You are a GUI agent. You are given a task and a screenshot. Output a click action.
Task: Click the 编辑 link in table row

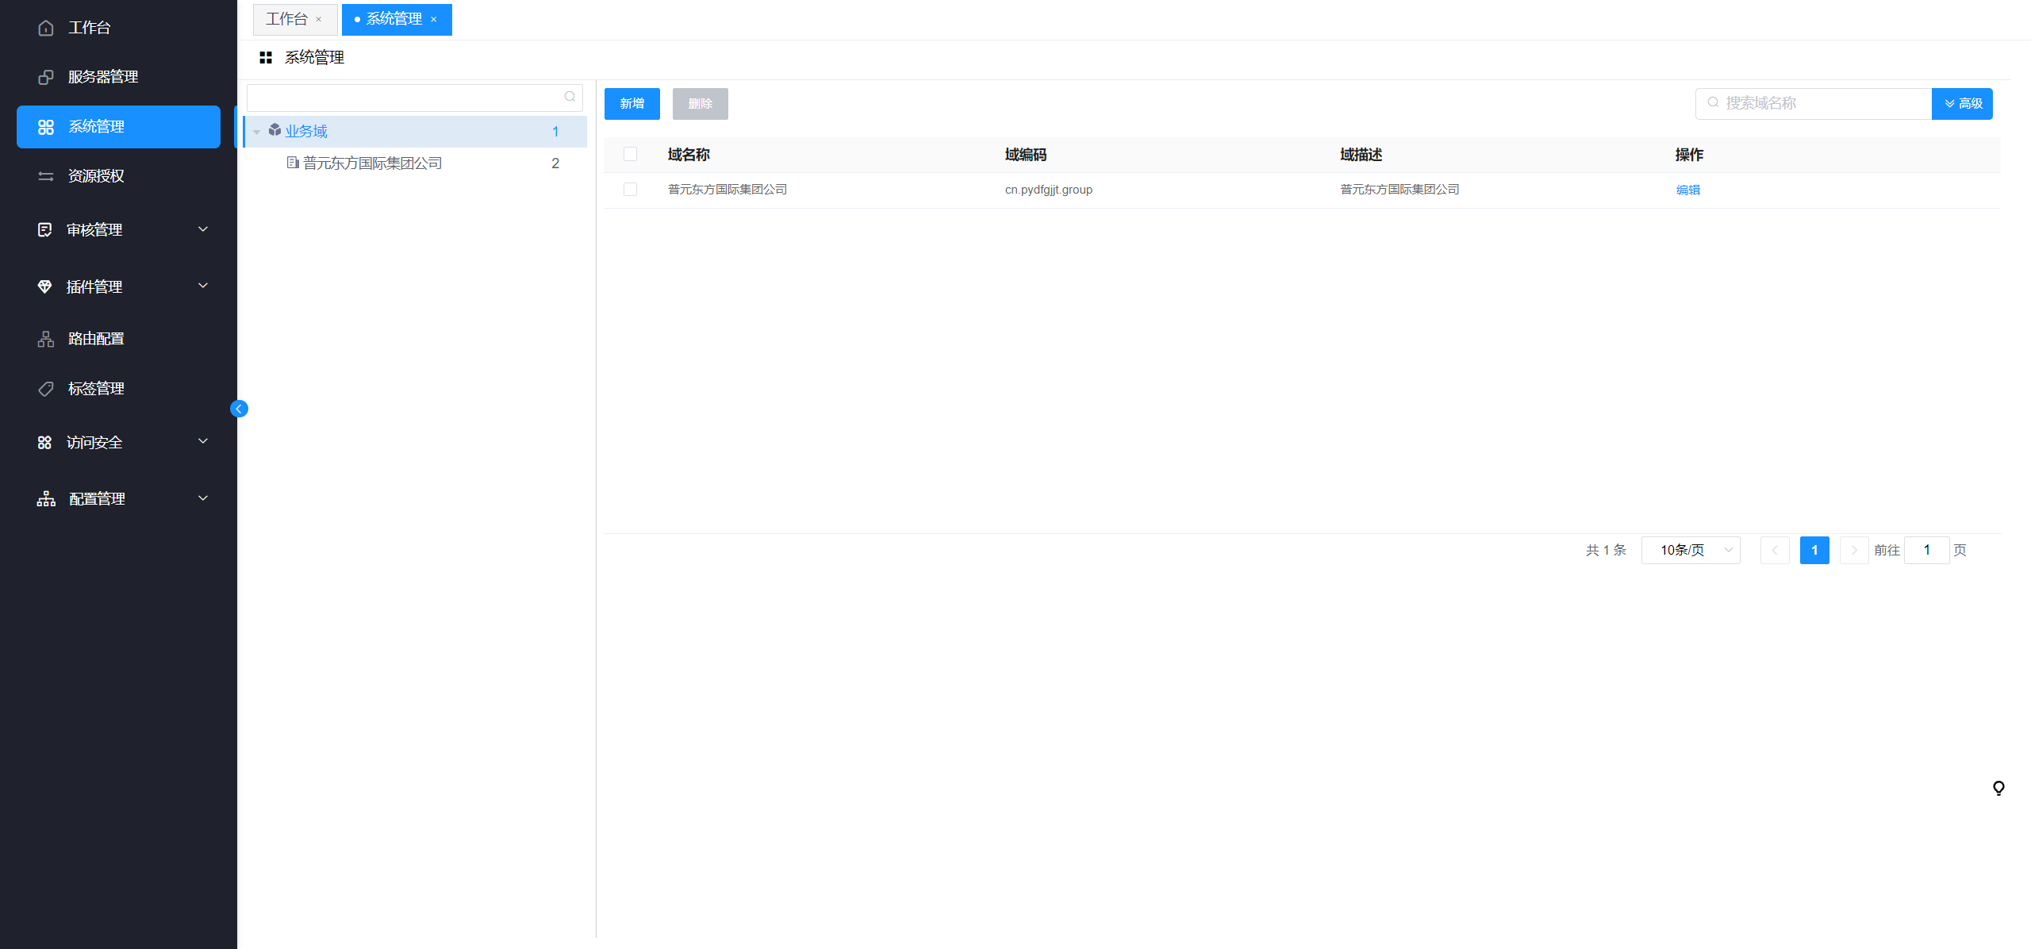[1687, 190]
